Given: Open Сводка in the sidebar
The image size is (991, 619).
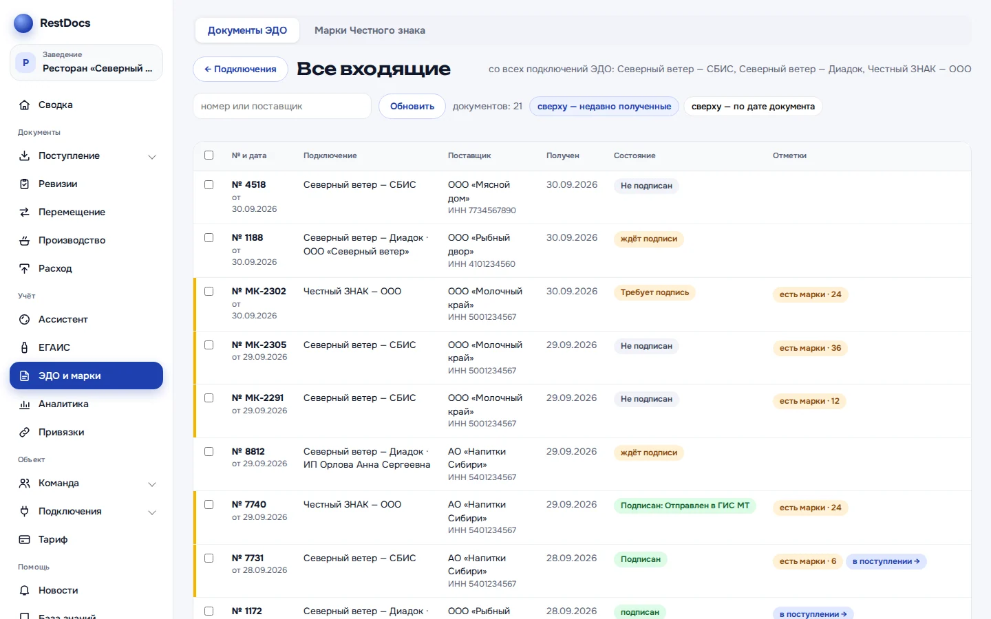Looking at the screenshot, I should coord(86,105).
